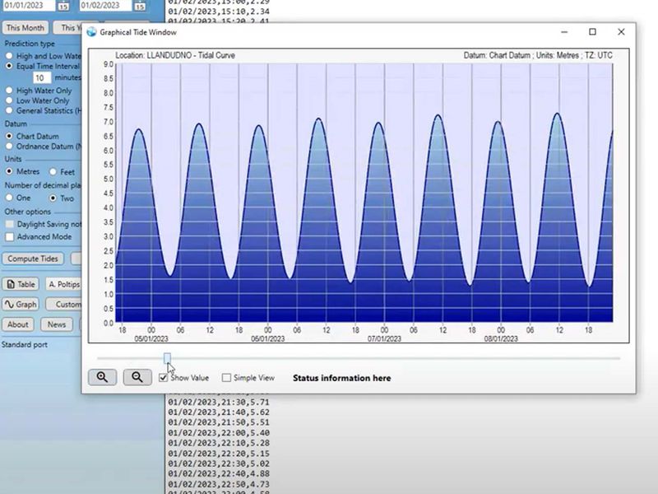This screenshot has height=494, width=658.
Task: Open the Table view in main window
Action: (21, 284)
